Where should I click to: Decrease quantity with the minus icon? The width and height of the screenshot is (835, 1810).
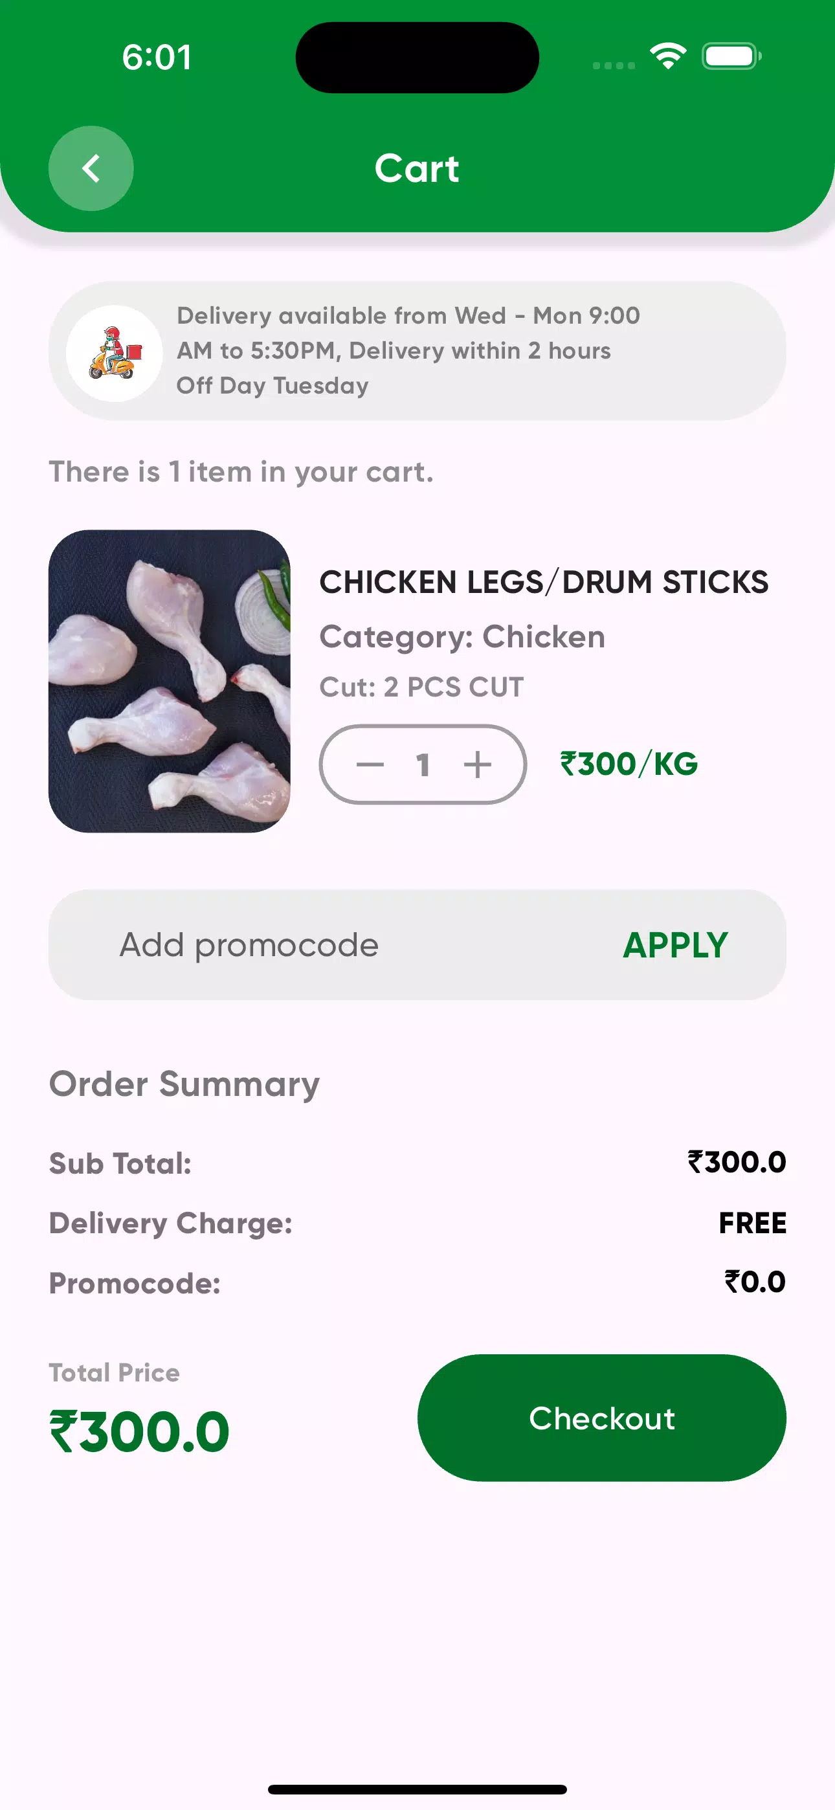(370, 765)
